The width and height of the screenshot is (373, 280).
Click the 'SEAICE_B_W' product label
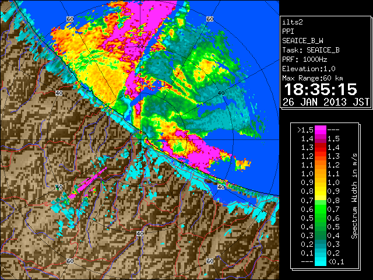pyautogui.click(x=302, y=41)
